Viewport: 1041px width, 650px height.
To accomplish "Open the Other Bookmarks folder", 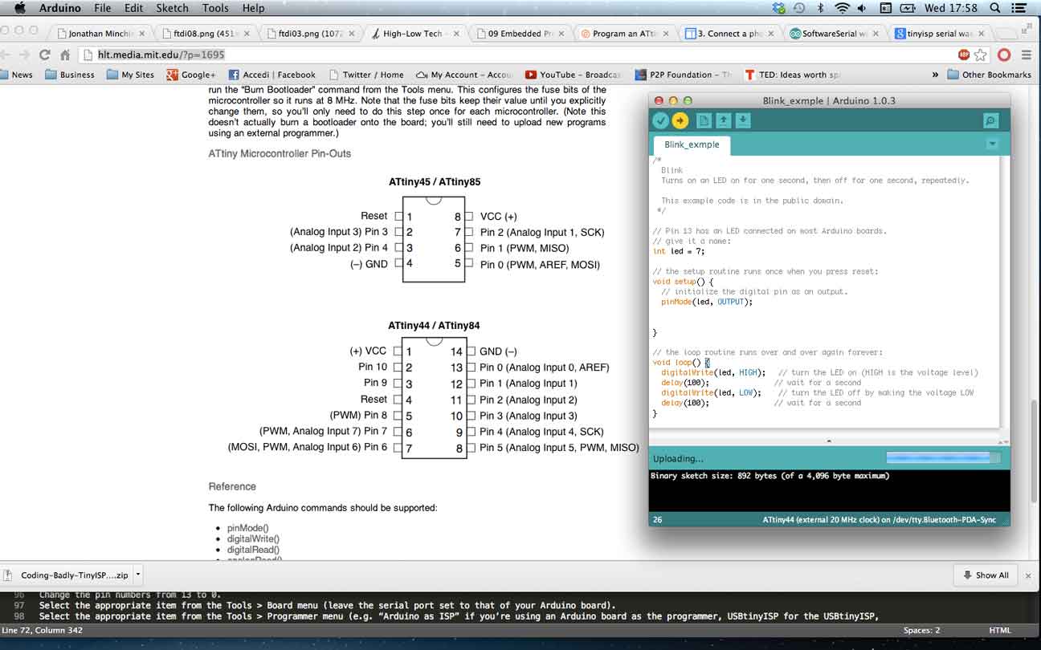I will [989, 75].
